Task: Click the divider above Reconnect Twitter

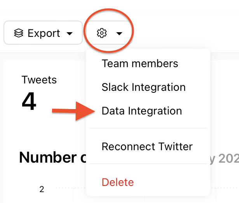Action: tap(148, 128)
